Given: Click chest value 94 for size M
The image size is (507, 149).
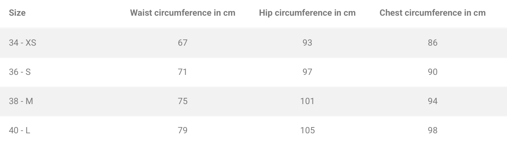Looking at the screenshot, I should [x=433, y=101].
